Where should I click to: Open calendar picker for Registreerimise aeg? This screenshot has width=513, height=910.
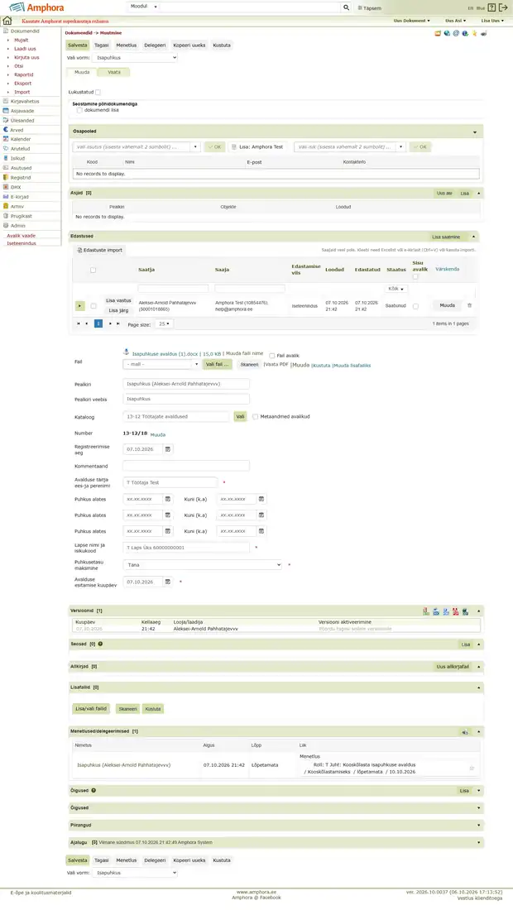pos(168,449)
